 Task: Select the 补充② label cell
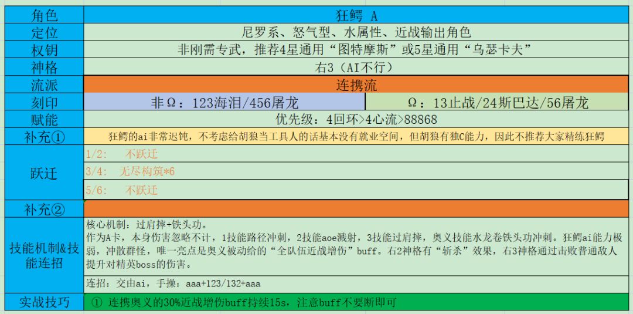click(44, 209)
